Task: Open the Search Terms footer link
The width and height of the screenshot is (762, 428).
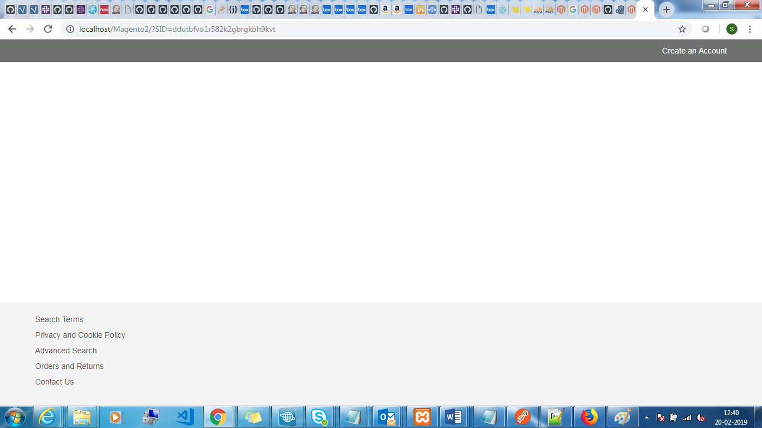Action: pyautogui.click(x=59, y=319)
